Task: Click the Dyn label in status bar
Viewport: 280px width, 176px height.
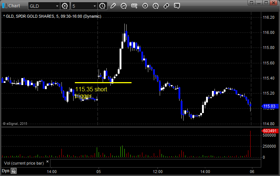Action: (x=6, y=171)
